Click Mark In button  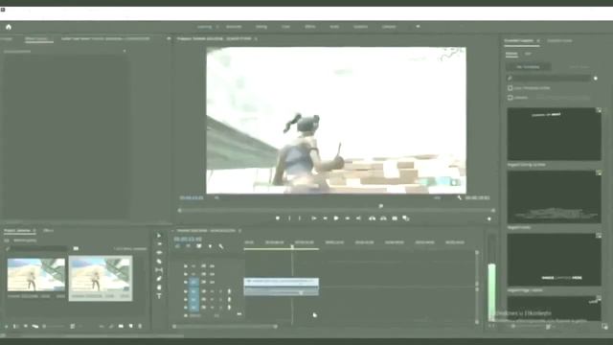[x=289, y=218]
